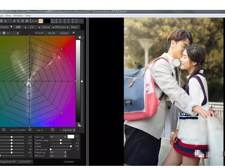The height and width of the screenshot is (168, 225).
Task: Select the radio dot right of C/L
Action: (39, 27)
